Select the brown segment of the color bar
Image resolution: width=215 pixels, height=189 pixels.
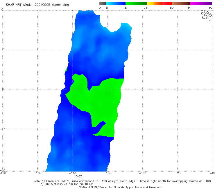181,3
